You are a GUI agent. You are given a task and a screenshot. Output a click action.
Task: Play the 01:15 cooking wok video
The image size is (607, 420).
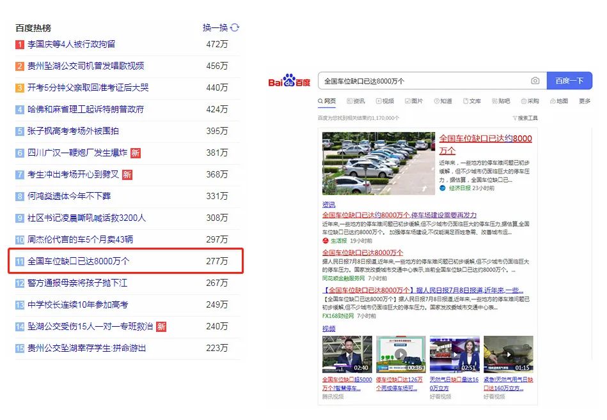click(x=508, y=354)
